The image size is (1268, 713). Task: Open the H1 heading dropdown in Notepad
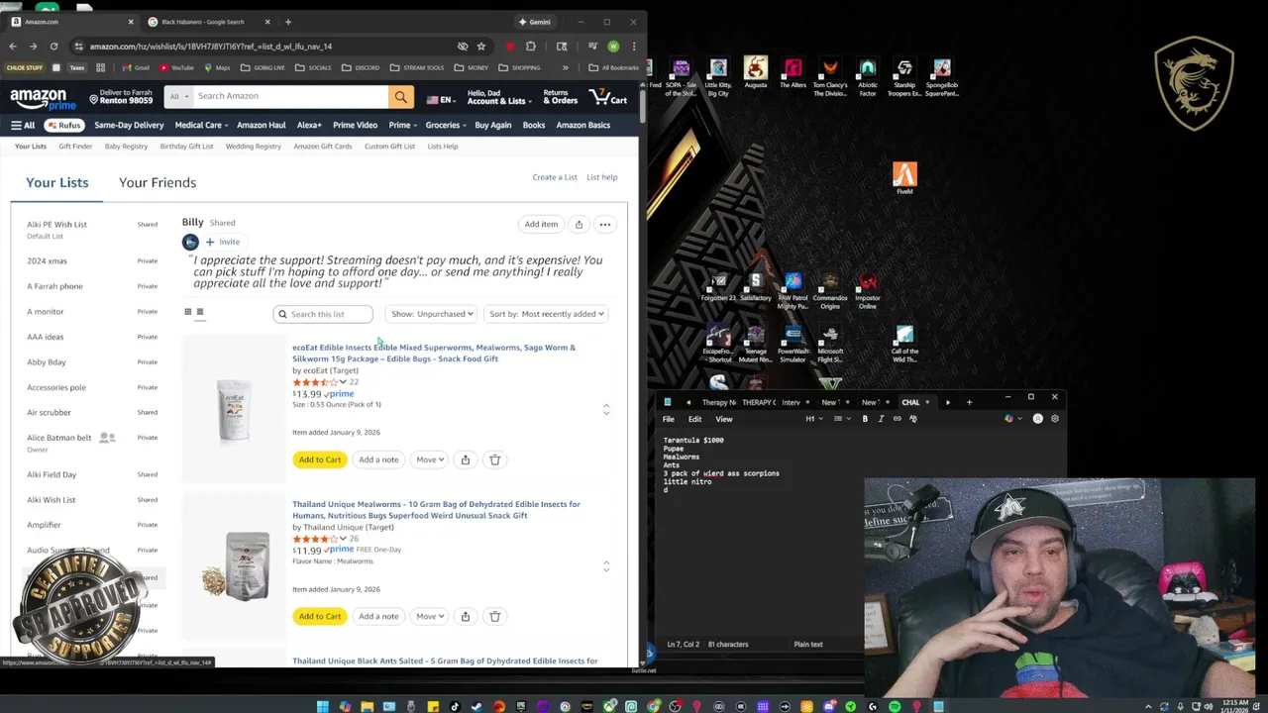(x=813, y=419)
